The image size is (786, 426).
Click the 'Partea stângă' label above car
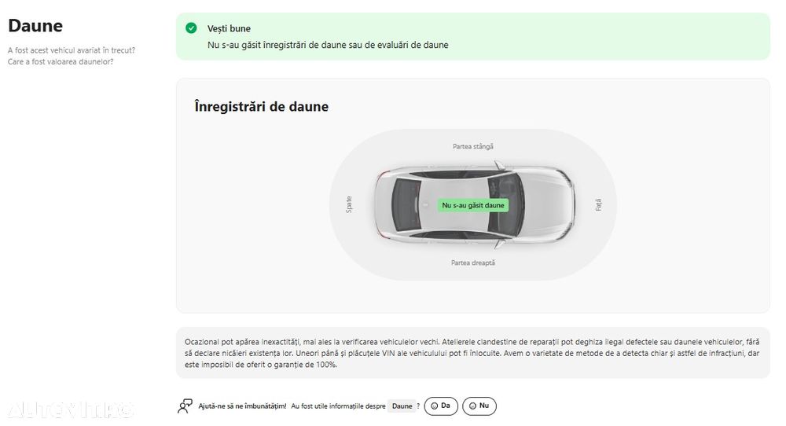[x=473, y=146]
